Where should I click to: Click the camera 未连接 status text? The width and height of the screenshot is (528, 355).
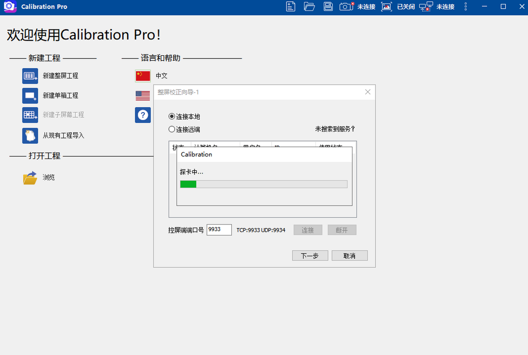pyautogui.click(x=366, y=7)
